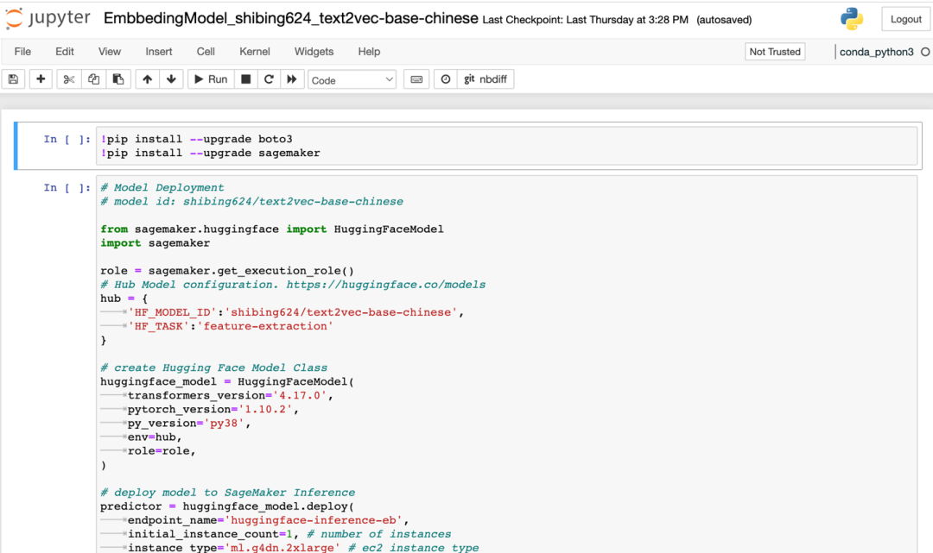Click the '# Model Deployment' comment
Viewport: 933px width, 553px height.
[x=162, y=188]
